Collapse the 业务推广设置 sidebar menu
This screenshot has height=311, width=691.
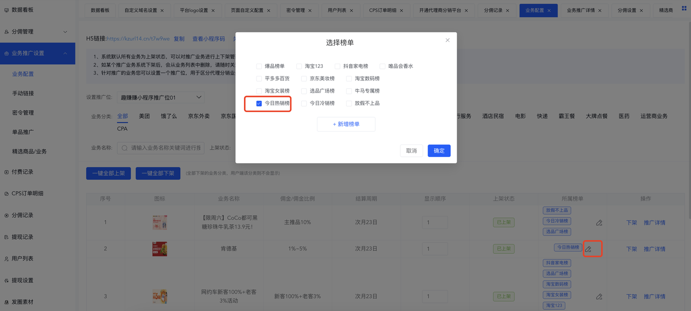(x=65, y=53)
